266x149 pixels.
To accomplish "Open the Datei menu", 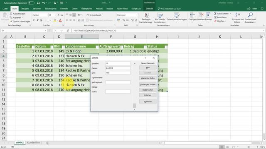I will pyautogui.click(x=5, y=9).
